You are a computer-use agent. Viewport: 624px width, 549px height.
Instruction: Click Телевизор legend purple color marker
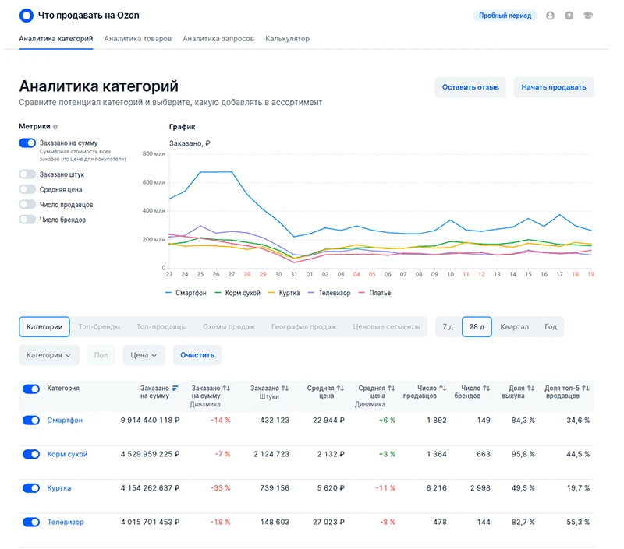pyautogui.click(x=311, y=293)
